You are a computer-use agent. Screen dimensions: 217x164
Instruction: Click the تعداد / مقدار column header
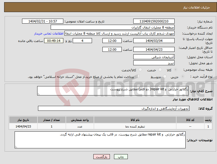(51, 120)
